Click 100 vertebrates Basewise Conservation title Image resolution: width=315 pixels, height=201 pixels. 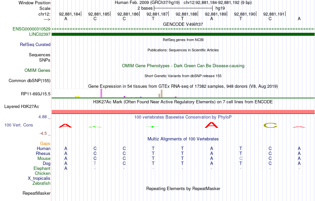[x=183, y=117]
